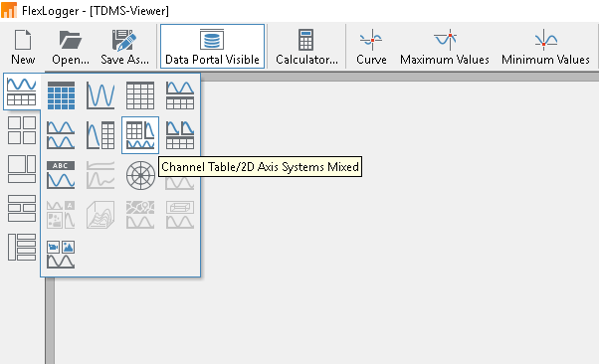The image size is (599, 364).
Task: Choose the gray grid table layout
Action: [x=140, y=95]
